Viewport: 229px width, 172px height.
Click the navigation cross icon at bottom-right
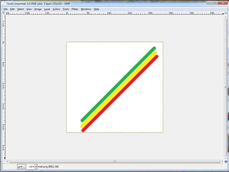(226, 162)
